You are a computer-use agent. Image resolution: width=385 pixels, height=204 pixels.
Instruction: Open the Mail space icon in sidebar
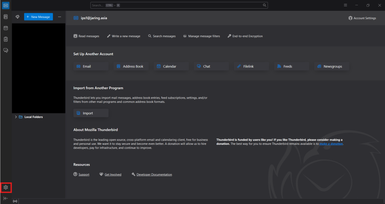6,6
